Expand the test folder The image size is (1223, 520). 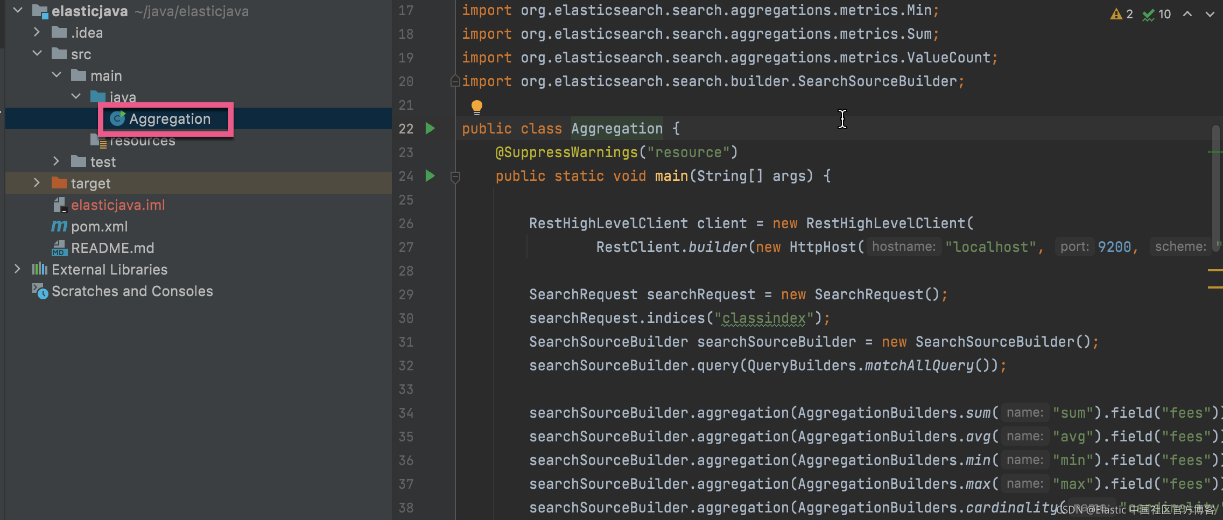[56, 161]
